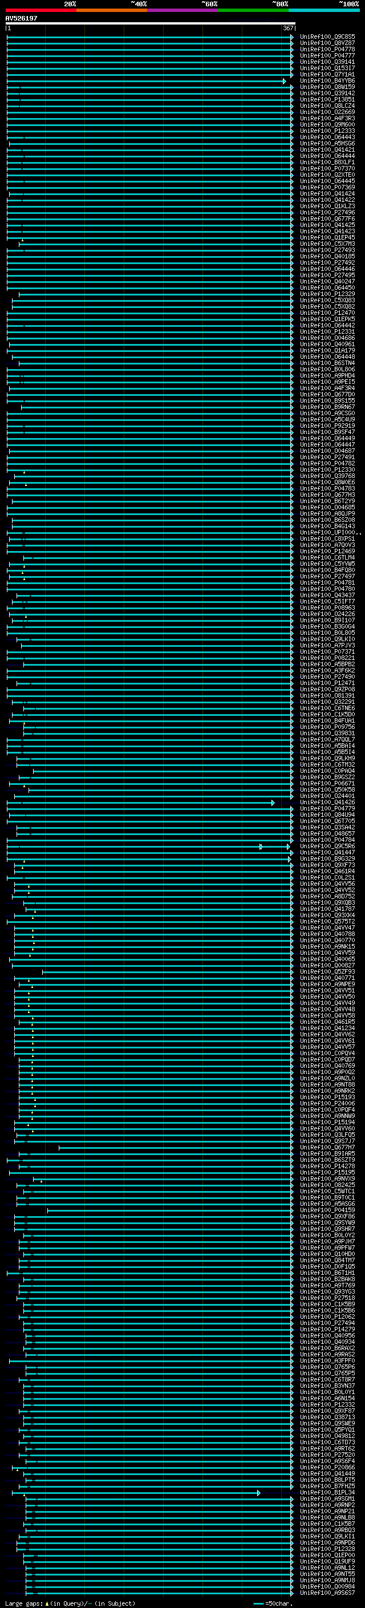
Task: Select the ~100% legend label
Action: (349, 4)
